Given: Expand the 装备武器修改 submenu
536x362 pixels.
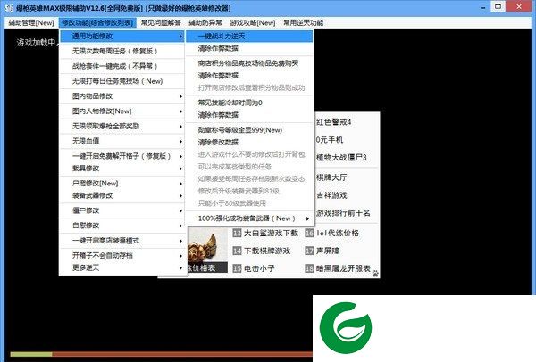Looking at the screenshot, I should [122, 196].
